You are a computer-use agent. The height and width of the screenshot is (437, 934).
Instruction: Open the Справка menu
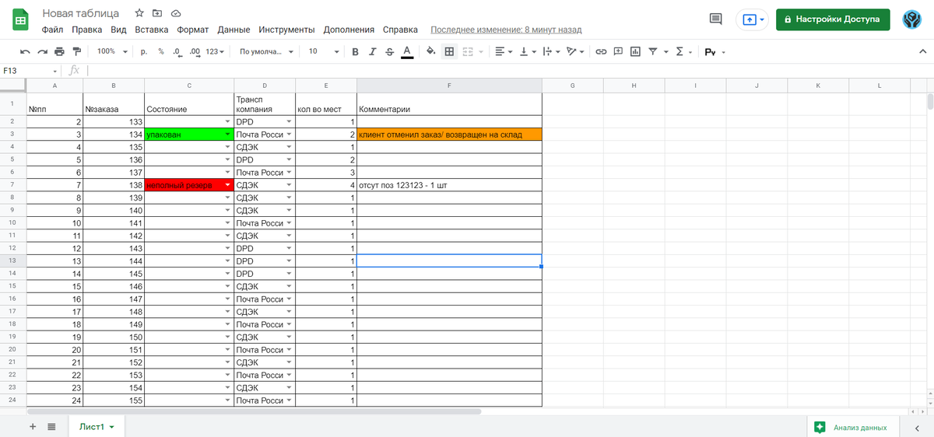(401, 30)
